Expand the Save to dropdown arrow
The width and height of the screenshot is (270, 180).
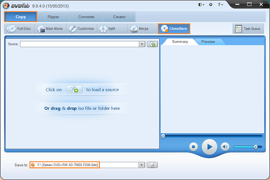[x=142, y=165]
